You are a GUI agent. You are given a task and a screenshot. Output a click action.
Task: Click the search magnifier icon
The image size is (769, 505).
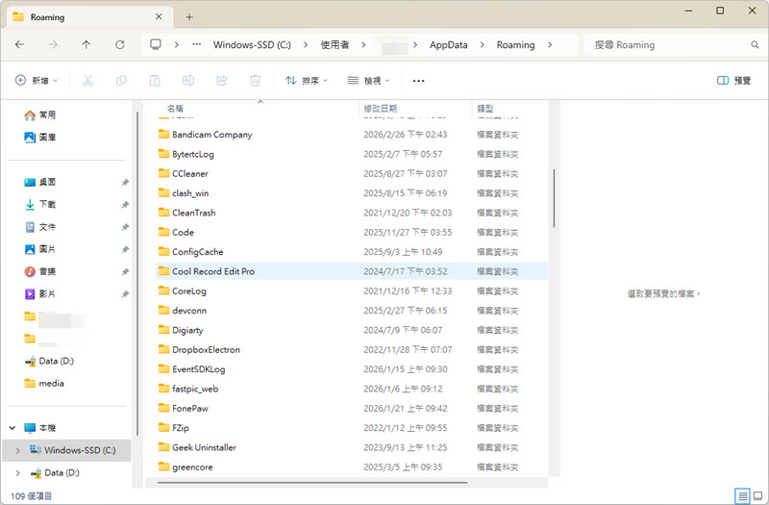[755, 44]
